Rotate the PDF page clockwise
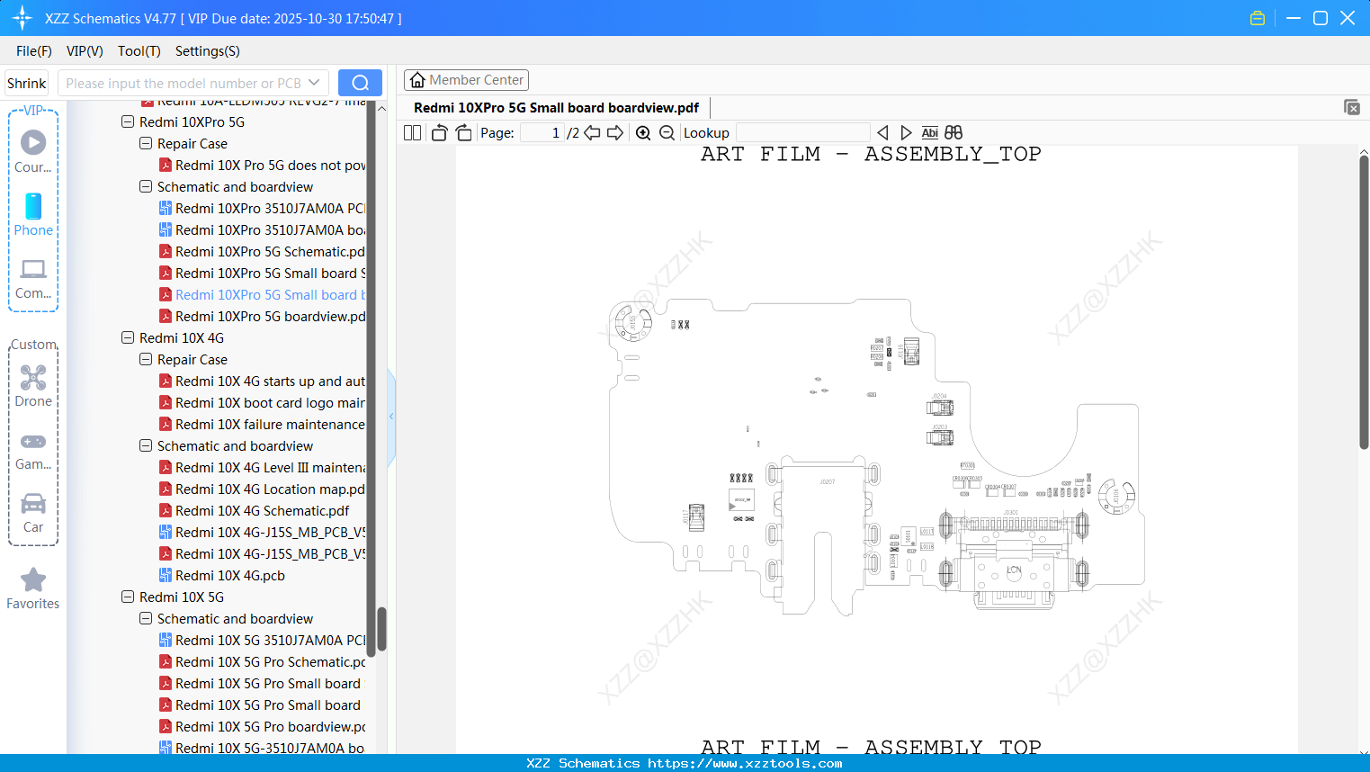 pyautogui.click(x=462, y=132)
